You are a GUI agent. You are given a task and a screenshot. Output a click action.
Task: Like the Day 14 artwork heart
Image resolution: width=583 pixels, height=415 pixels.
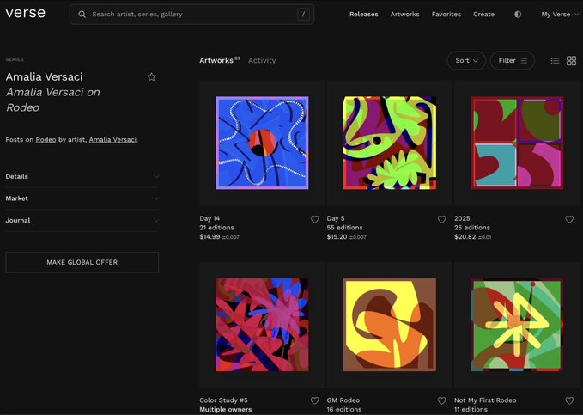pos(314,219)
